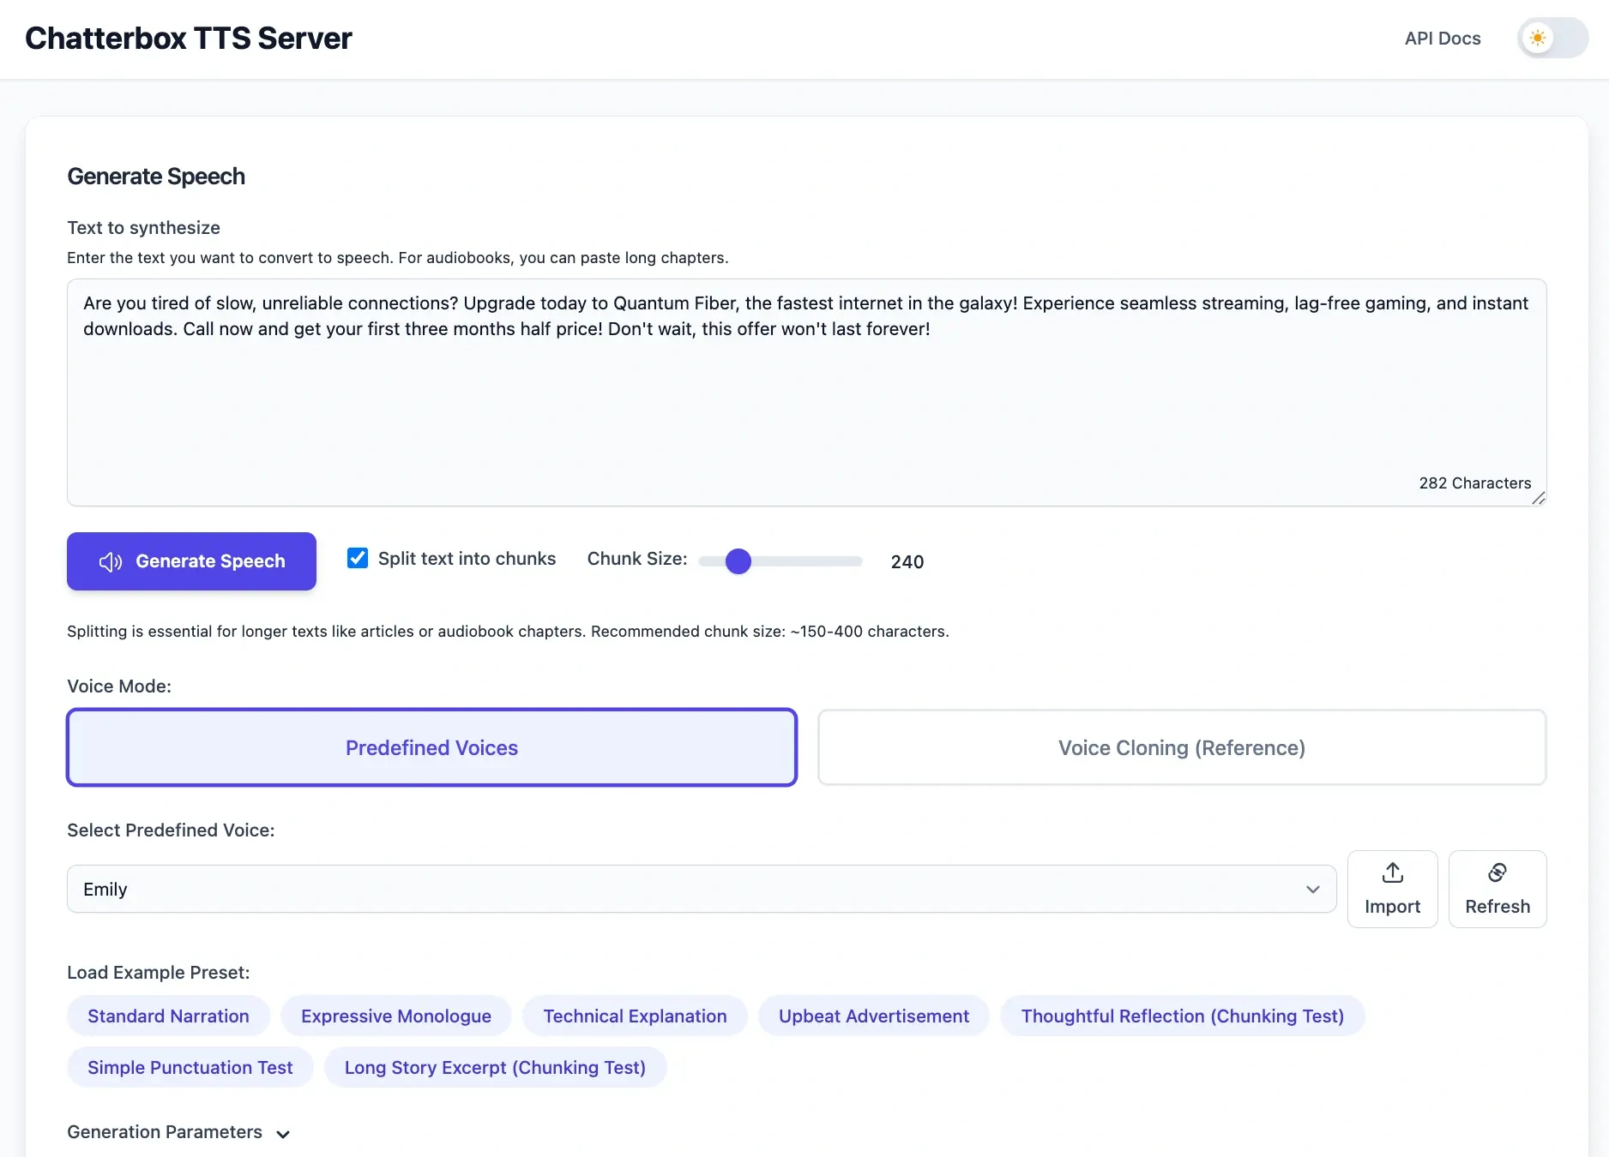
Task: Load the Simple Punctuation Test preset
Action: 190,1067
